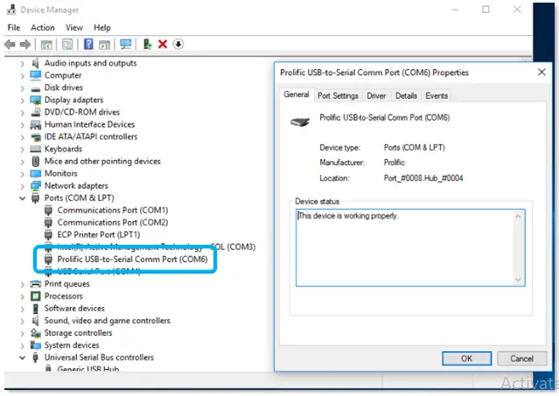Expand the Monitors category

[x=23, y=174]
